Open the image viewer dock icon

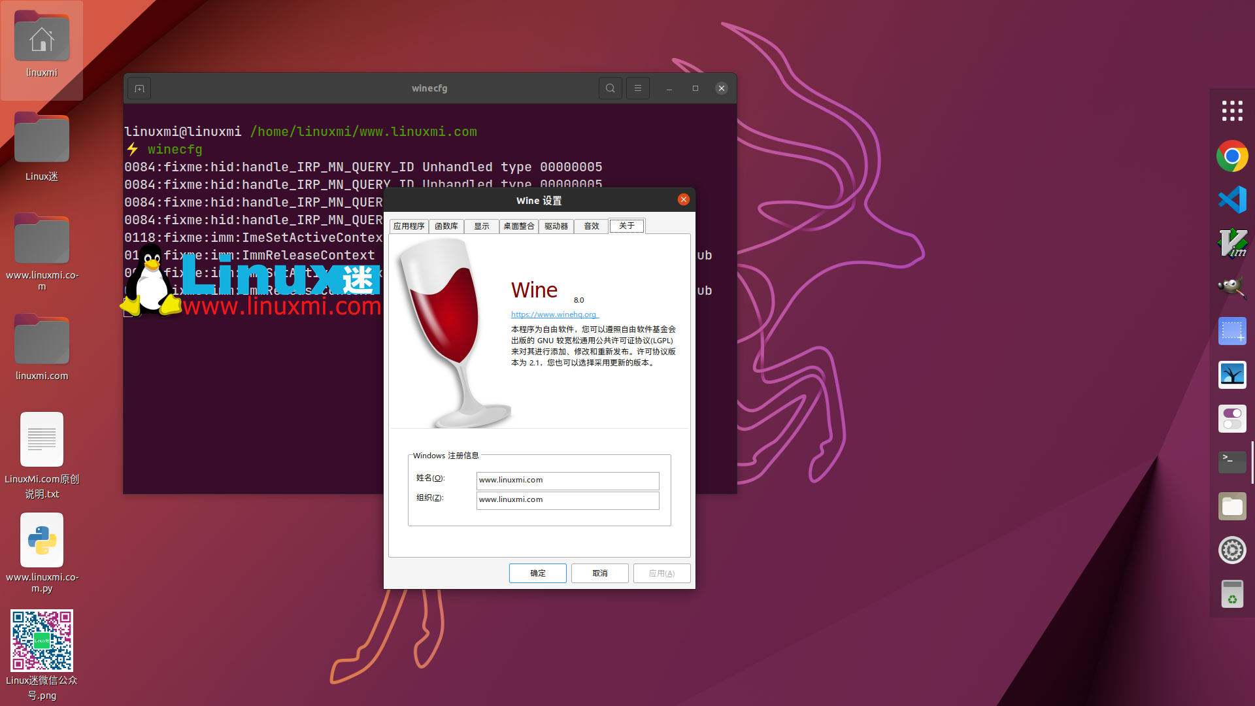point(1232,375)
